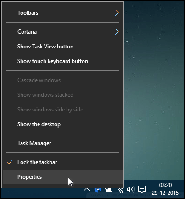Expand the Toolbars submenu

tap(63, 13)
